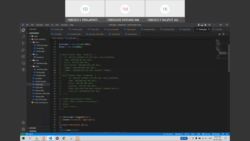This screenshot has height=141, width=250.
Task: Click the CRLF end-of-line indicator
Action: (x=193, y=134)
